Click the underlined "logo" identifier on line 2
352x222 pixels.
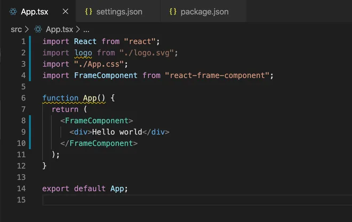tap(83, 53)
